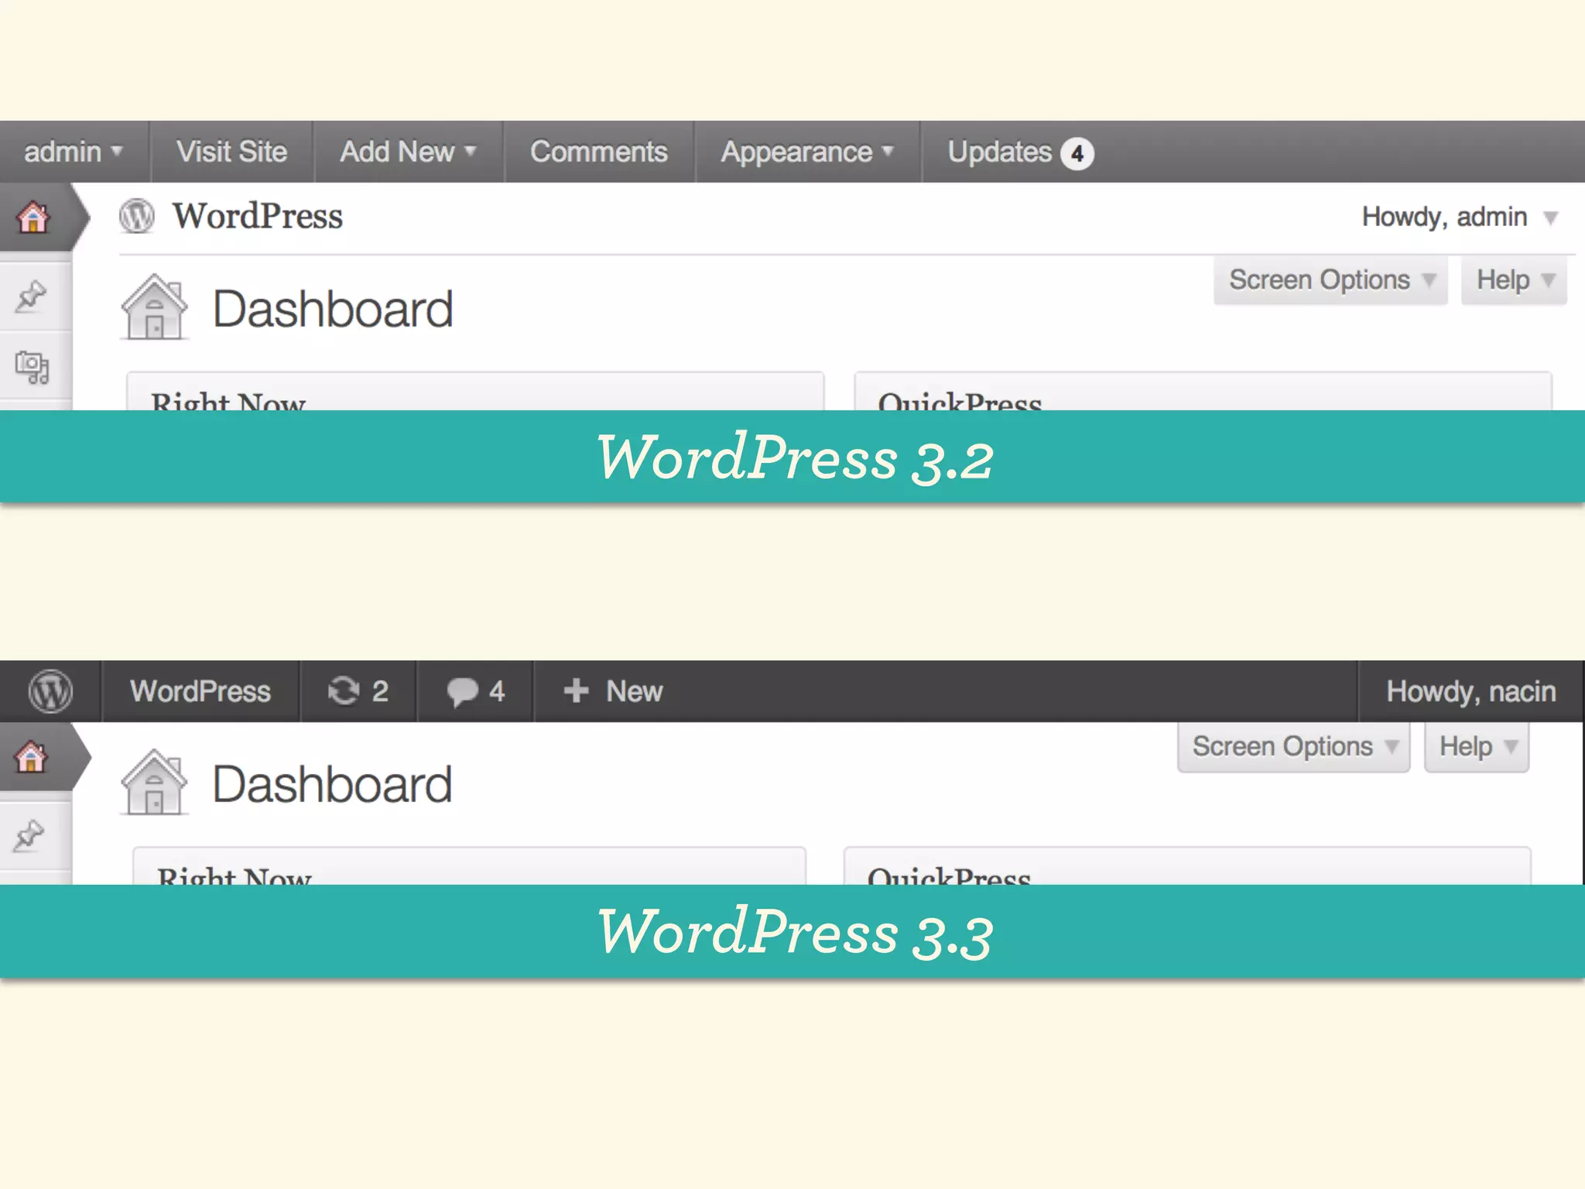Viewport: 1585px width, 1189px height.
Task: Open the admin menu in WordPress 3.2 bar
Action: coord(74,152)
